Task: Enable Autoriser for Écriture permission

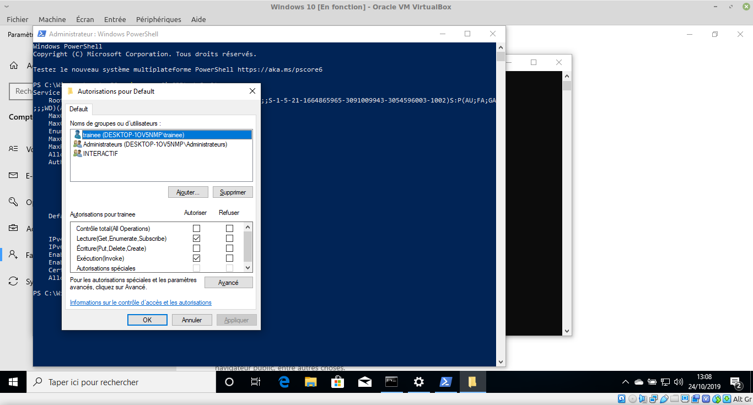Action: (x=196, y=249)
